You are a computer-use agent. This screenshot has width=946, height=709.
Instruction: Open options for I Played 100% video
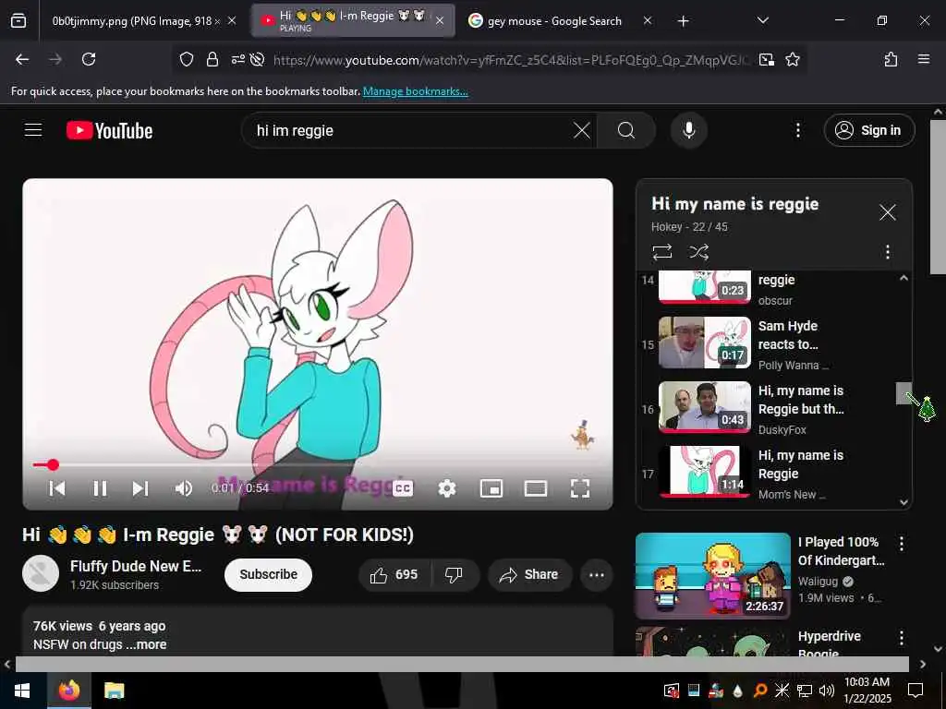point(901,543)
